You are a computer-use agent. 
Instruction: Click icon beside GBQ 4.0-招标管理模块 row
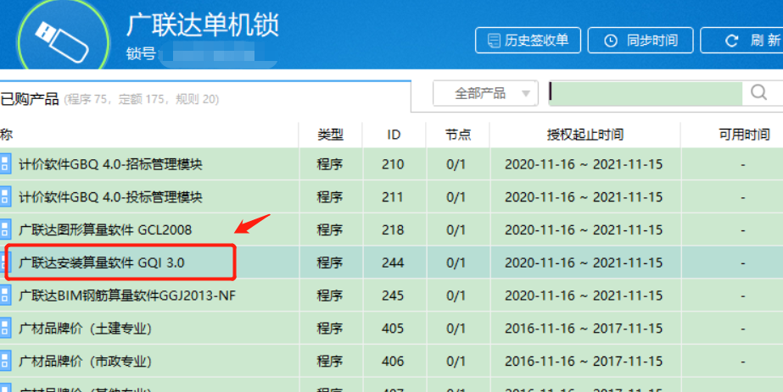[5, 164]
